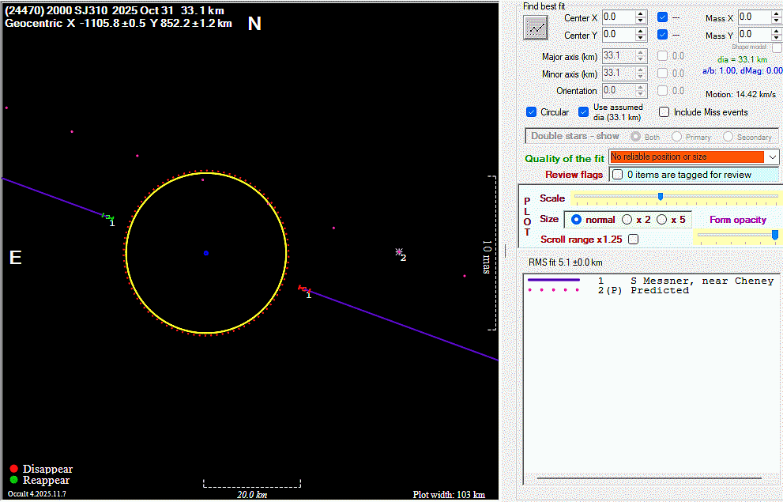Screen dimensions: 783x502
Task: Enable Scroll range x1.25 checkbox
Action: tap(633, 239)
